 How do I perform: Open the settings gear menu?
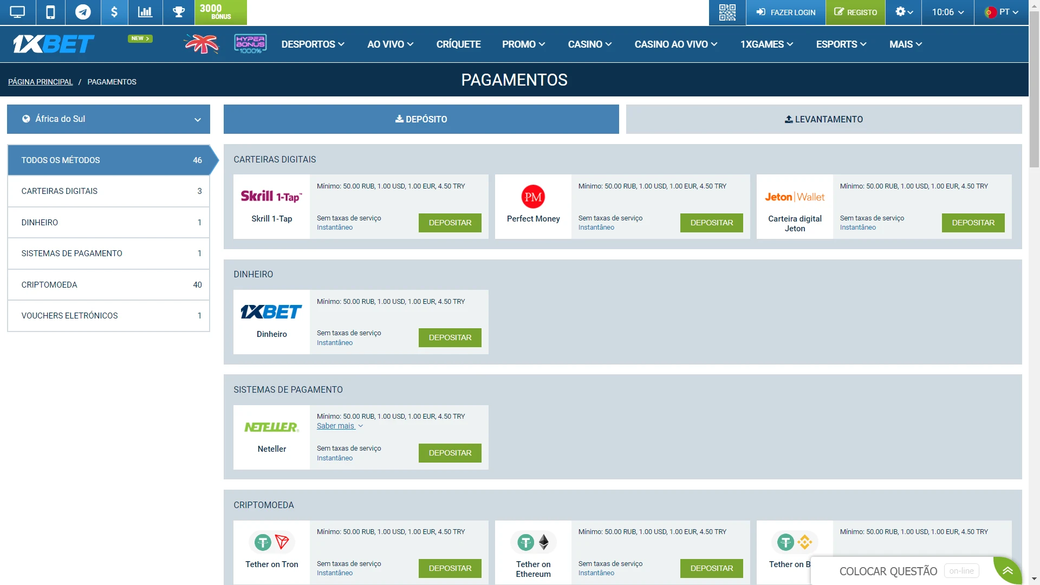click(903, 12)
